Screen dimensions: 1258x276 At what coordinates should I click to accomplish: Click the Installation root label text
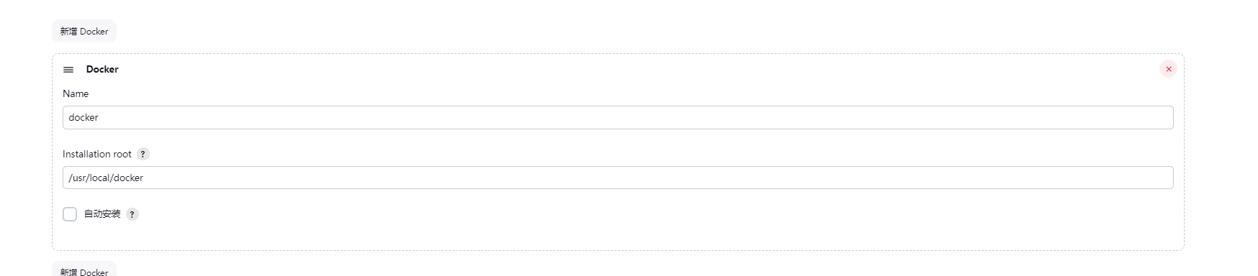(x=97, y=154)
